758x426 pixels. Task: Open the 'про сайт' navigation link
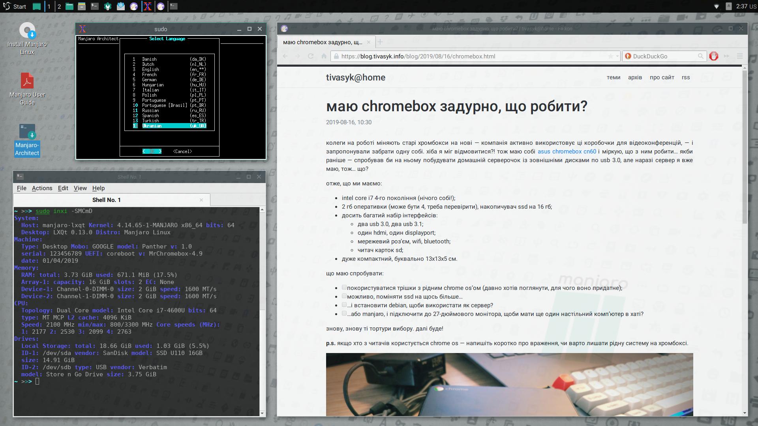point(662,77)
